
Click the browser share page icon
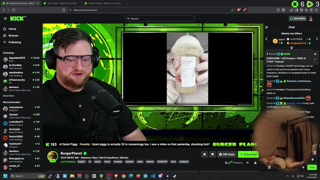[x=232, y=10]
